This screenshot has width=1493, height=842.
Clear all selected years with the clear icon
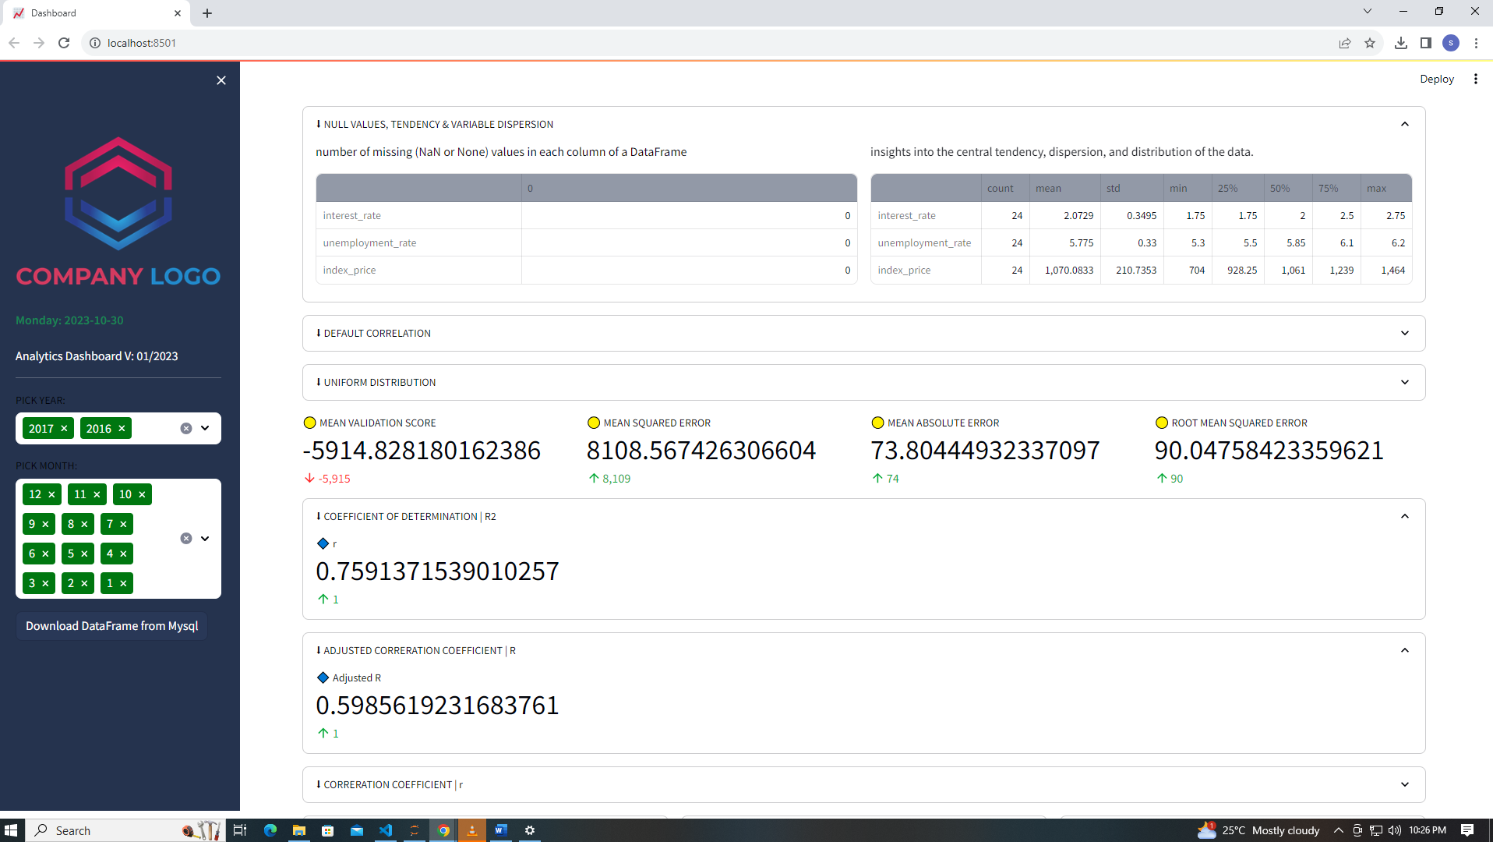[x=185, y=428]
